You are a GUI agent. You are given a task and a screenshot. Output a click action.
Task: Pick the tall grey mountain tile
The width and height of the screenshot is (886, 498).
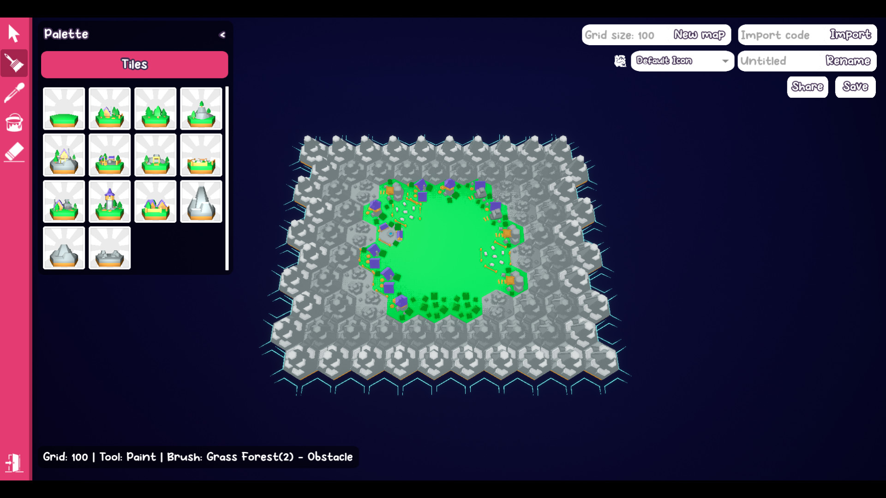pyautogui.click(x=201, y=202)
